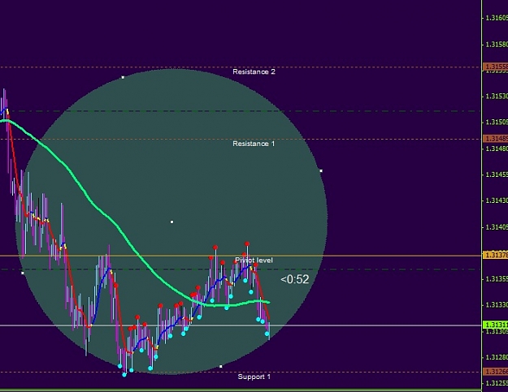Click the 1.31430 price axis value
Viewport: 508px width, 392px height.
497,200
